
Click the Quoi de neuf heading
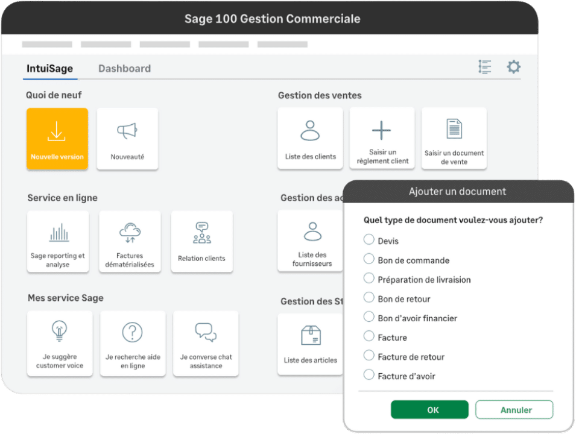click(x=54, y=95)
